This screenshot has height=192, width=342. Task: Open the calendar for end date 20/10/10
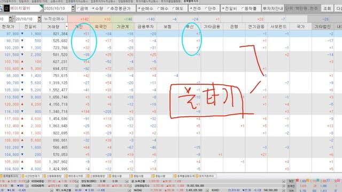click(39, 19)
